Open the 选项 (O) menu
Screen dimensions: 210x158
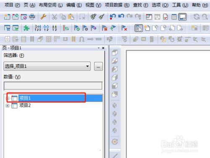click(x=160, y=5)
